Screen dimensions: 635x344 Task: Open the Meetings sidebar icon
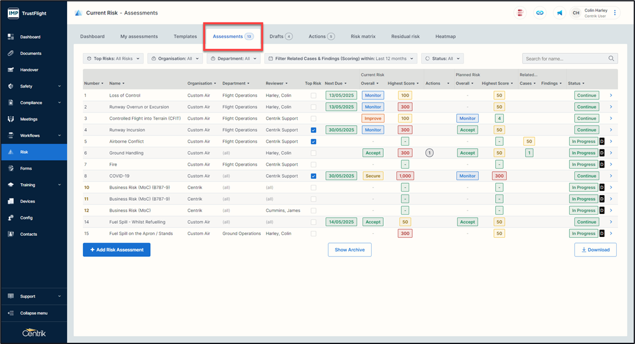pyautogui.click(x=11, y=119)
